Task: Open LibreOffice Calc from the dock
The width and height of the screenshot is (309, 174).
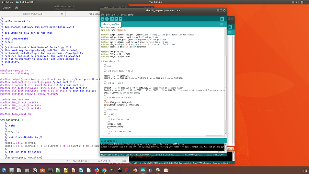Action: point(58,170)
